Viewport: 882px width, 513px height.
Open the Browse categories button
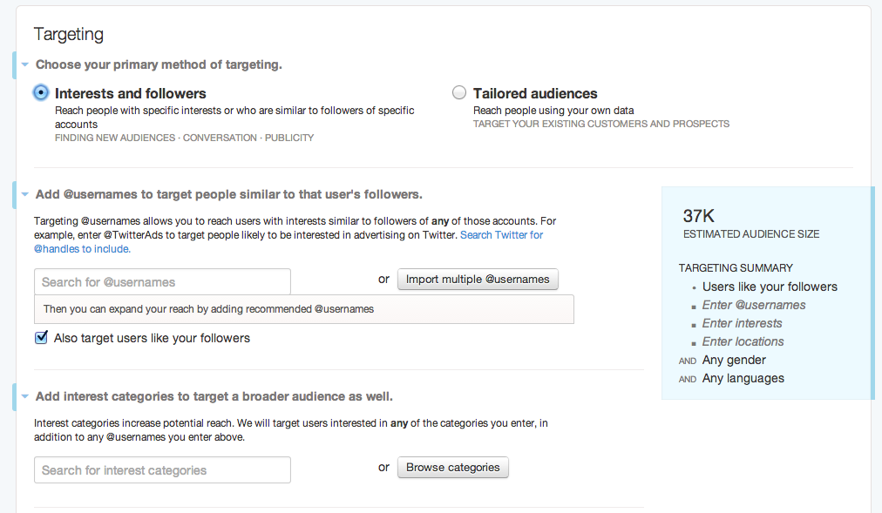pos(452,468)
